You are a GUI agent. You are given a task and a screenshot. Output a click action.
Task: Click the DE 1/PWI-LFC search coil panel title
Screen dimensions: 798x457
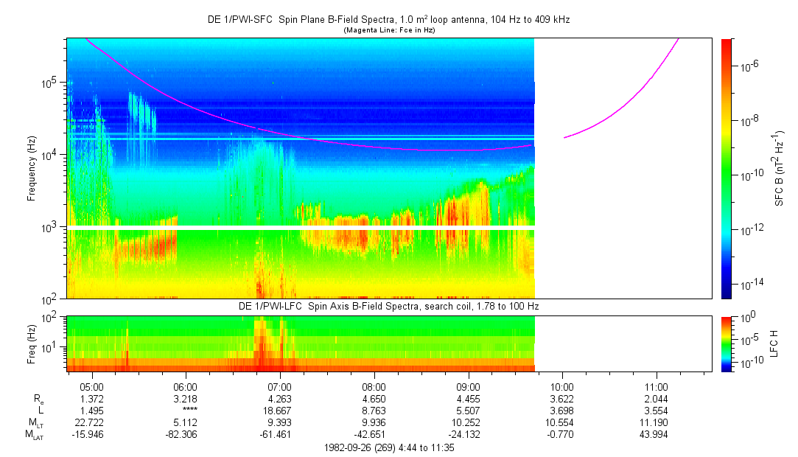[x=388, y=306]
